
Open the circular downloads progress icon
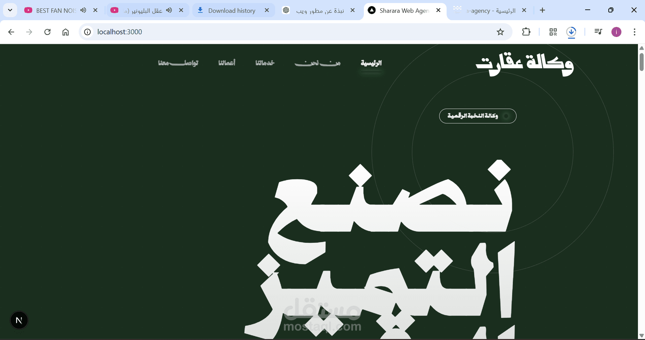571,32
